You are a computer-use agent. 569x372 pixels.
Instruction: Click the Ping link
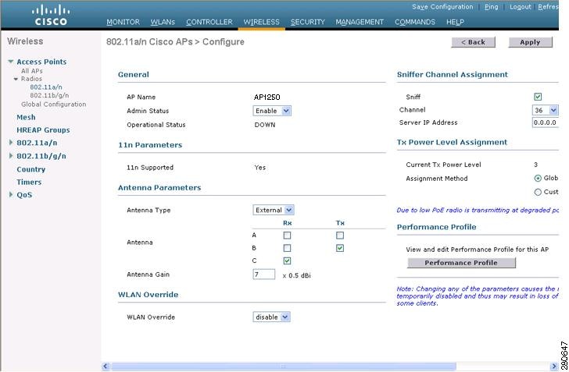[492, 7]
